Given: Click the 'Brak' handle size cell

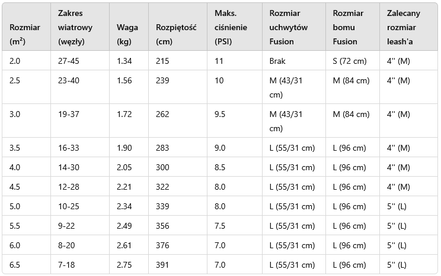Looking at the screenshot, I should (x=277, y=61).
